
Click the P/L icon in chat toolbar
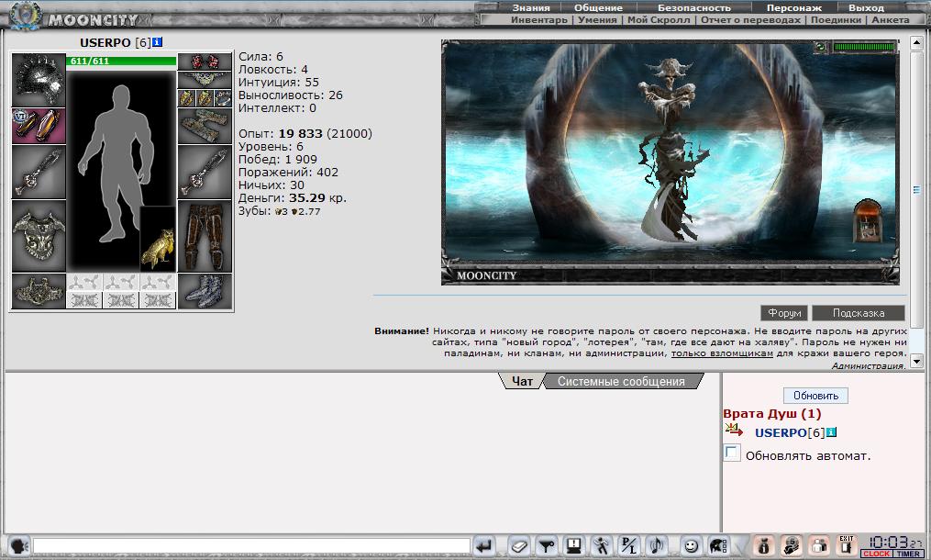click(x=629, y=545)
